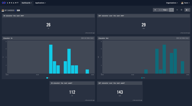Open the Taron user menu
192x106 pixels.
(x=185, y=3)
